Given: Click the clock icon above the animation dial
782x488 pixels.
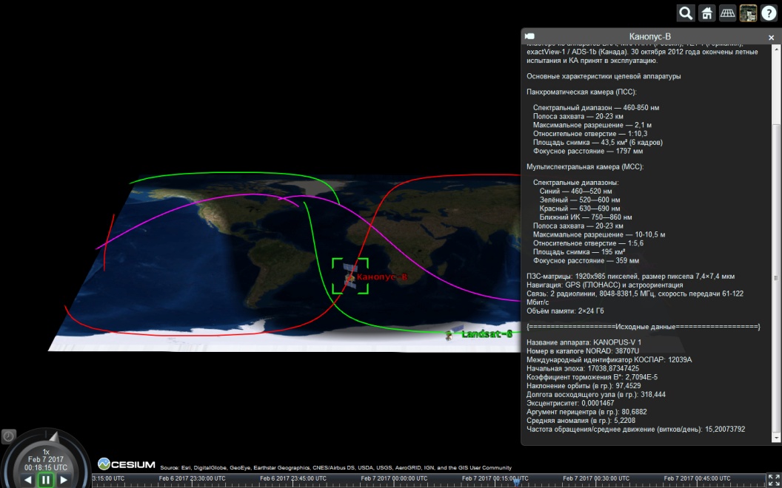Looking at the screenshot, I should pyautogui.click(x=8, y=437).
